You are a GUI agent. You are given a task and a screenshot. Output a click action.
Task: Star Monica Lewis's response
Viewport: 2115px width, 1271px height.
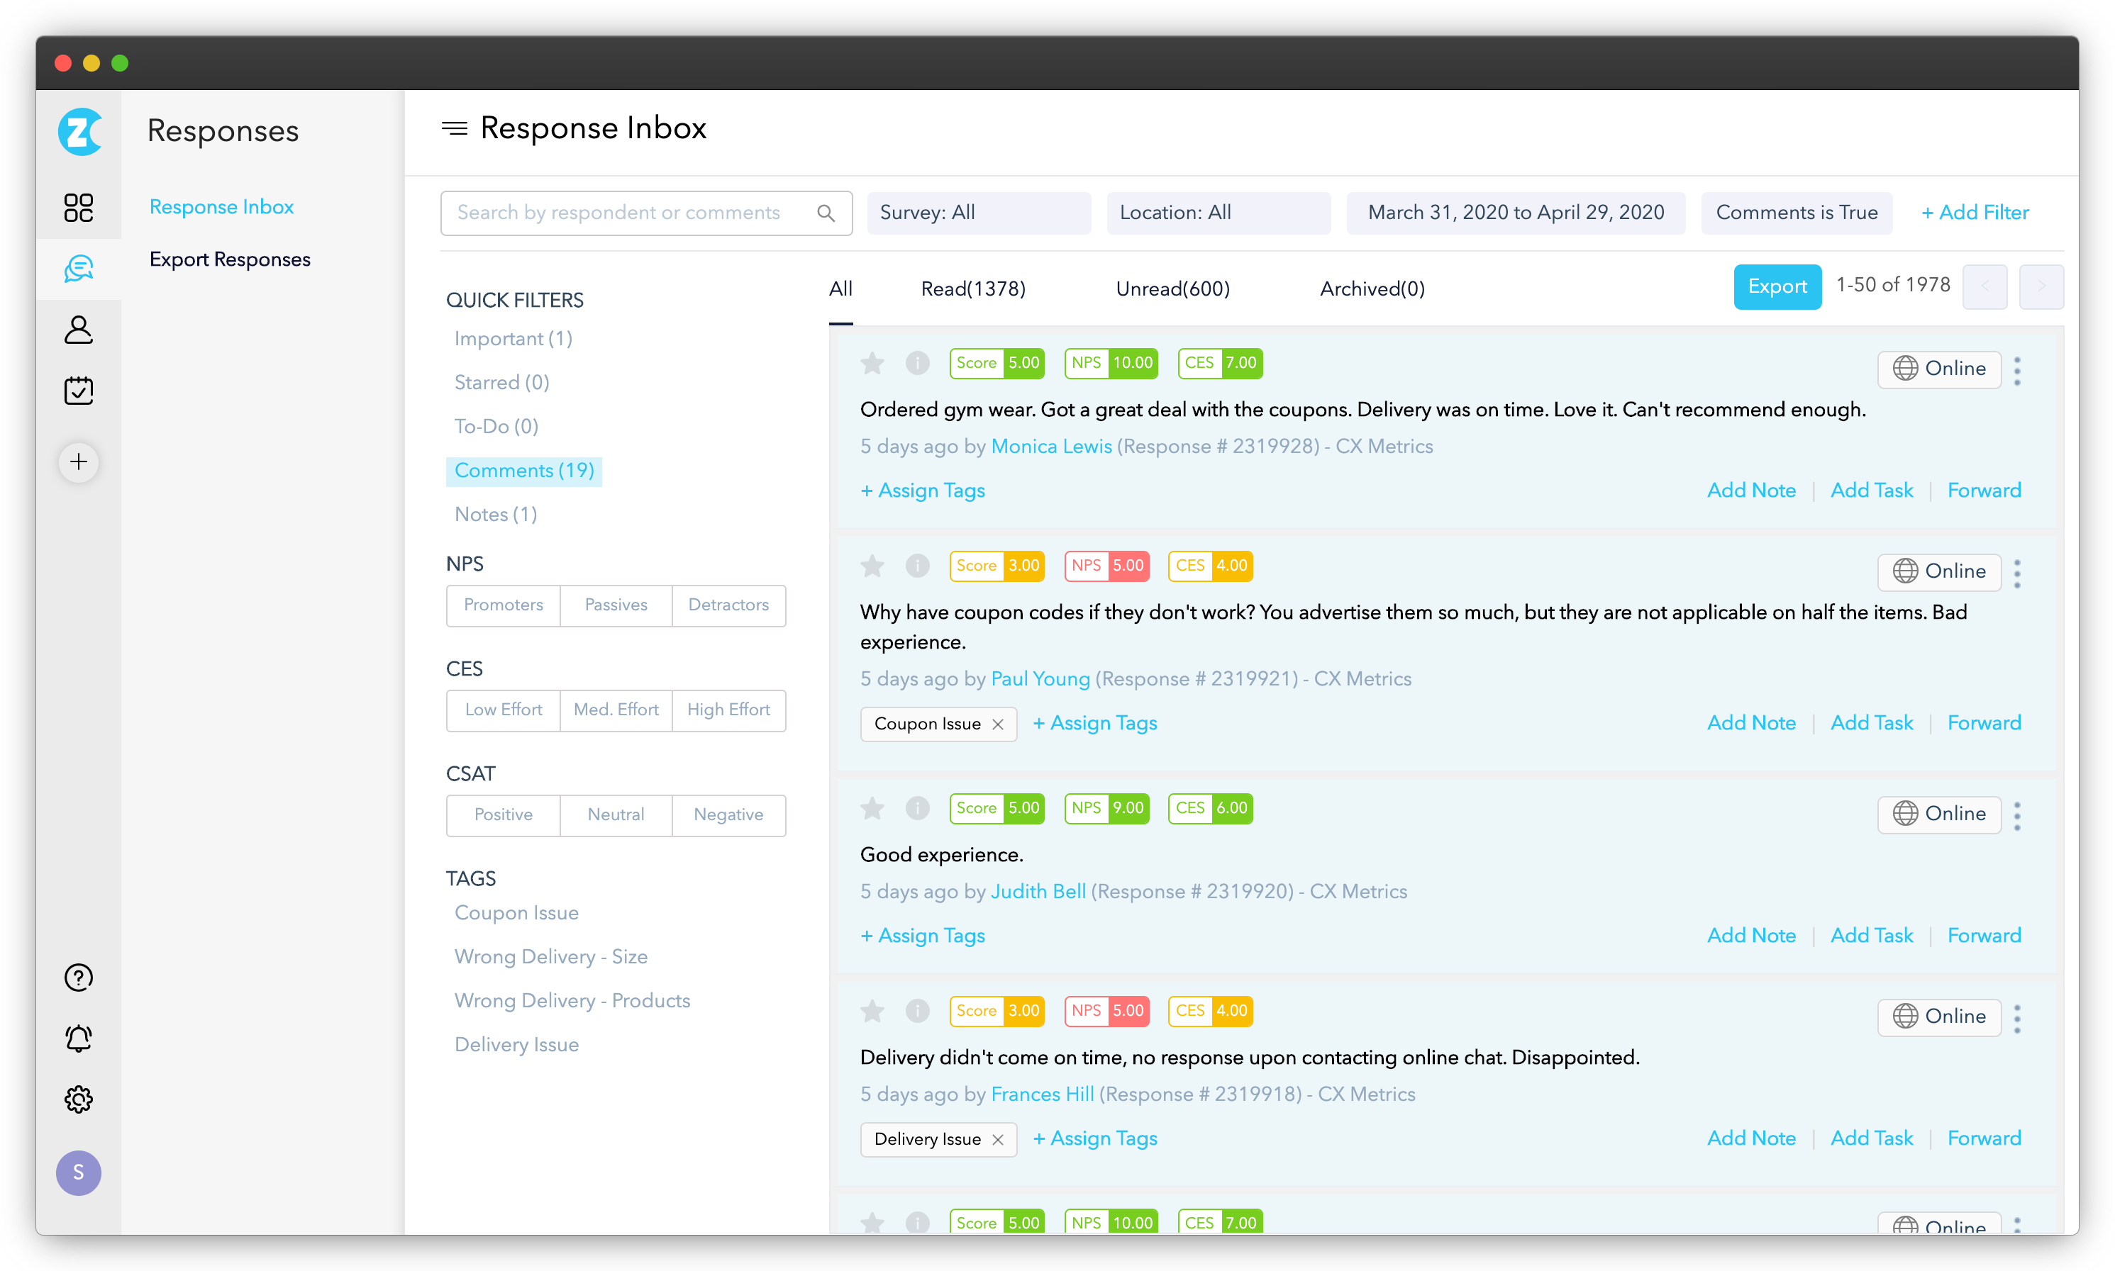pos(872,363)
